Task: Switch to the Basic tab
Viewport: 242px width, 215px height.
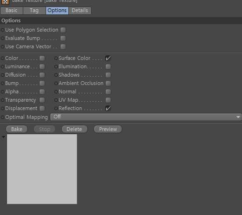Action: [x=12, y=11]
